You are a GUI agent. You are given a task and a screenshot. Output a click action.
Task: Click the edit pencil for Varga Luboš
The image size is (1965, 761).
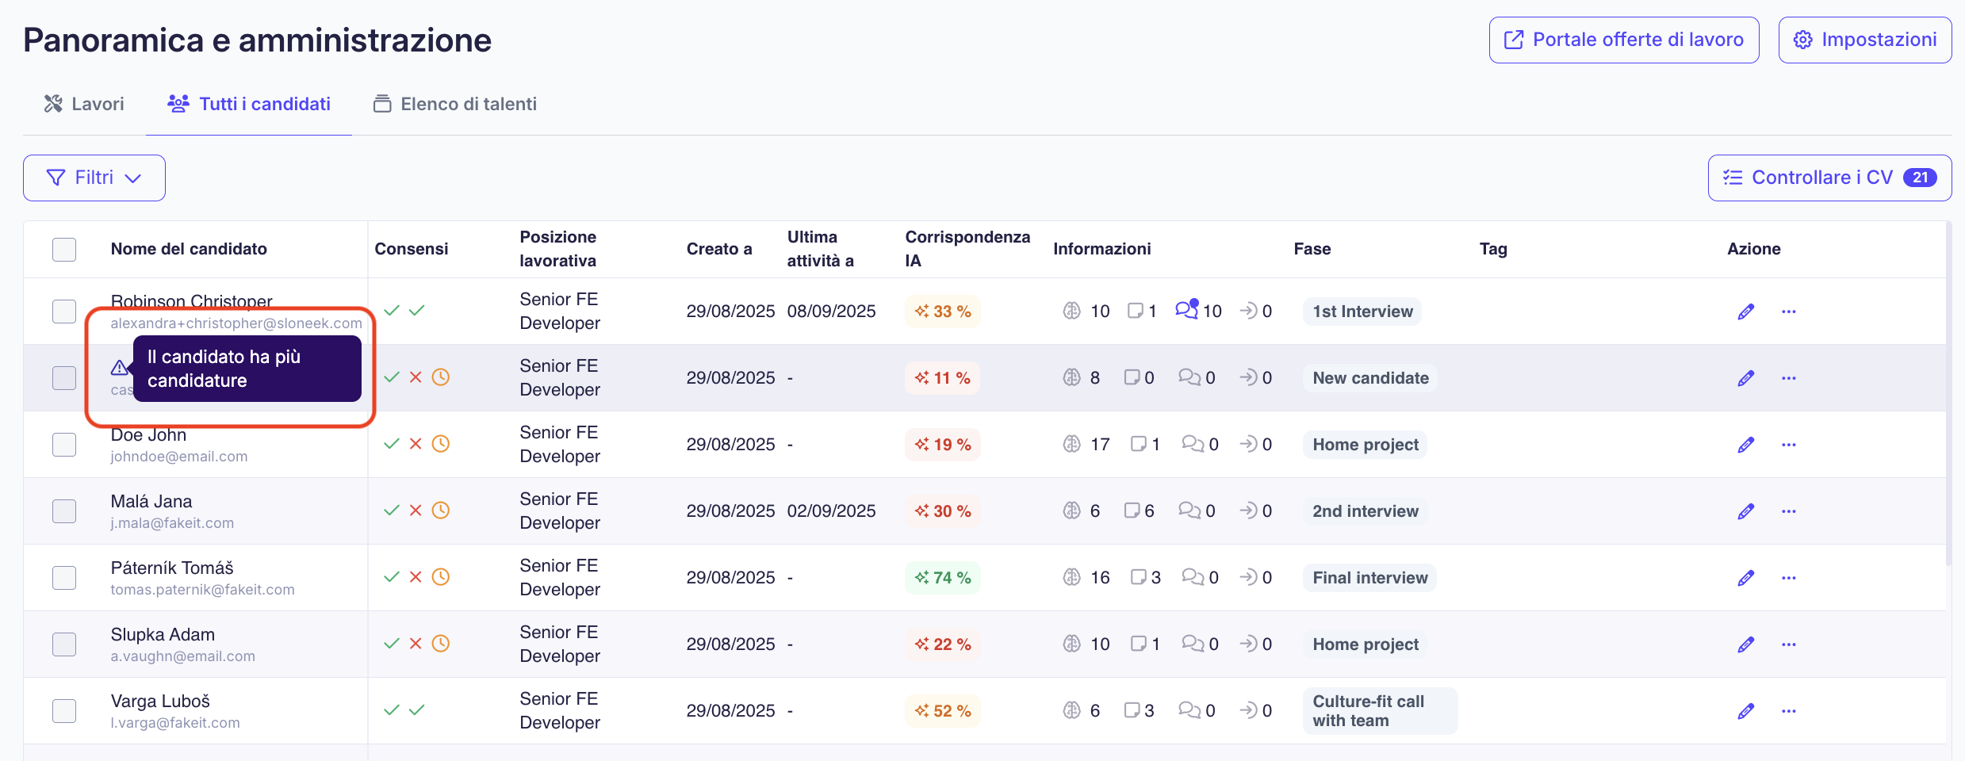[1745, 711]
